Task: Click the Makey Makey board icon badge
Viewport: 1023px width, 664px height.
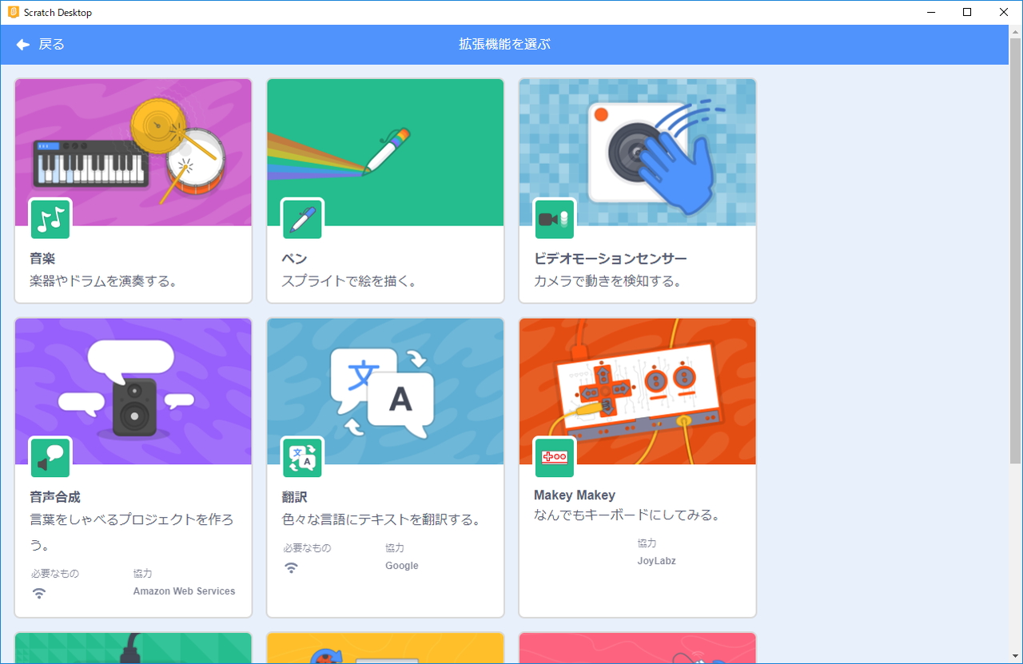Action: pyautogui.click(x=554, y=457)
